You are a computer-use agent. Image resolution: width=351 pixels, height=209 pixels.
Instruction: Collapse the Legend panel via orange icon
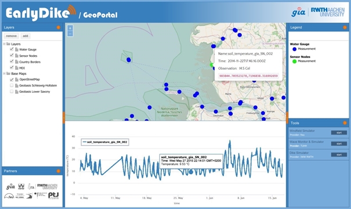[x=345, y=27]
